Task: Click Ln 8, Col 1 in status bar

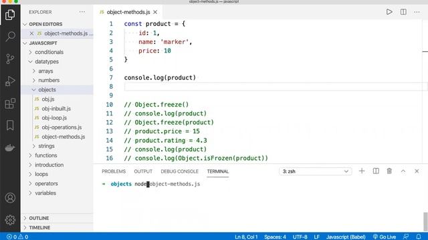Action: [x=246, y=237]
